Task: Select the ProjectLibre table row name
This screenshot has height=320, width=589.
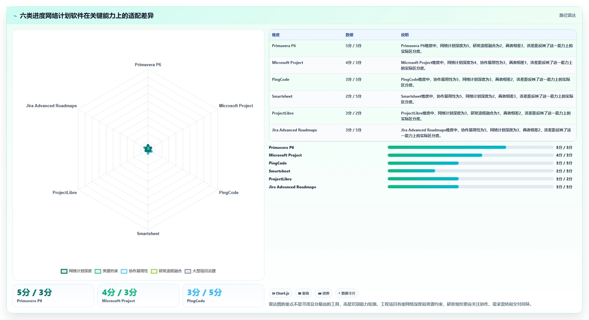Action: pyautogui.click(x=283, y=113)
